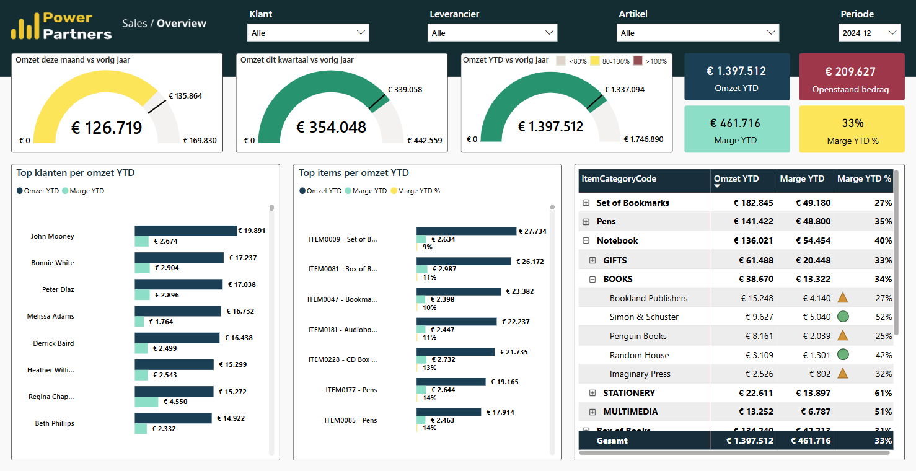Click the Gesamt total row label

[x=612, y=441]
